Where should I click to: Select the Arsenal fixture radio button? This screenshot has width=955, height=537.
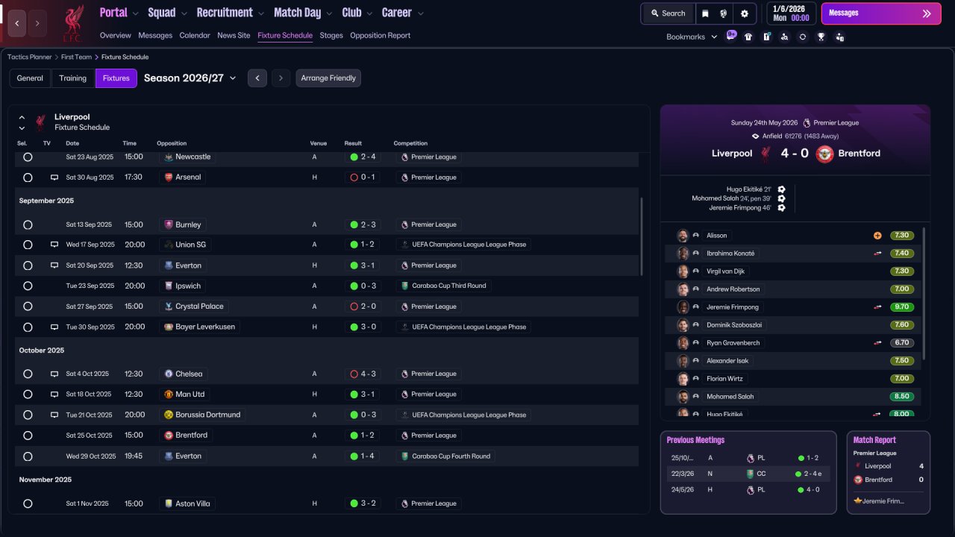click(28, 178)
